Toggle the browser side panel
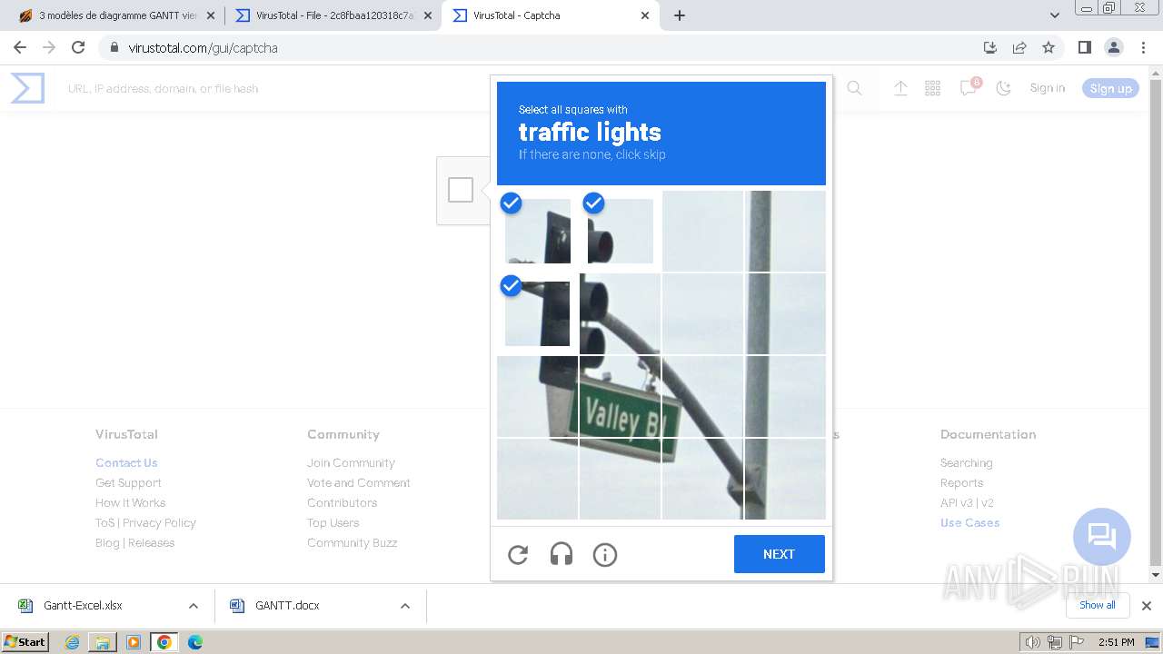 1084,47
